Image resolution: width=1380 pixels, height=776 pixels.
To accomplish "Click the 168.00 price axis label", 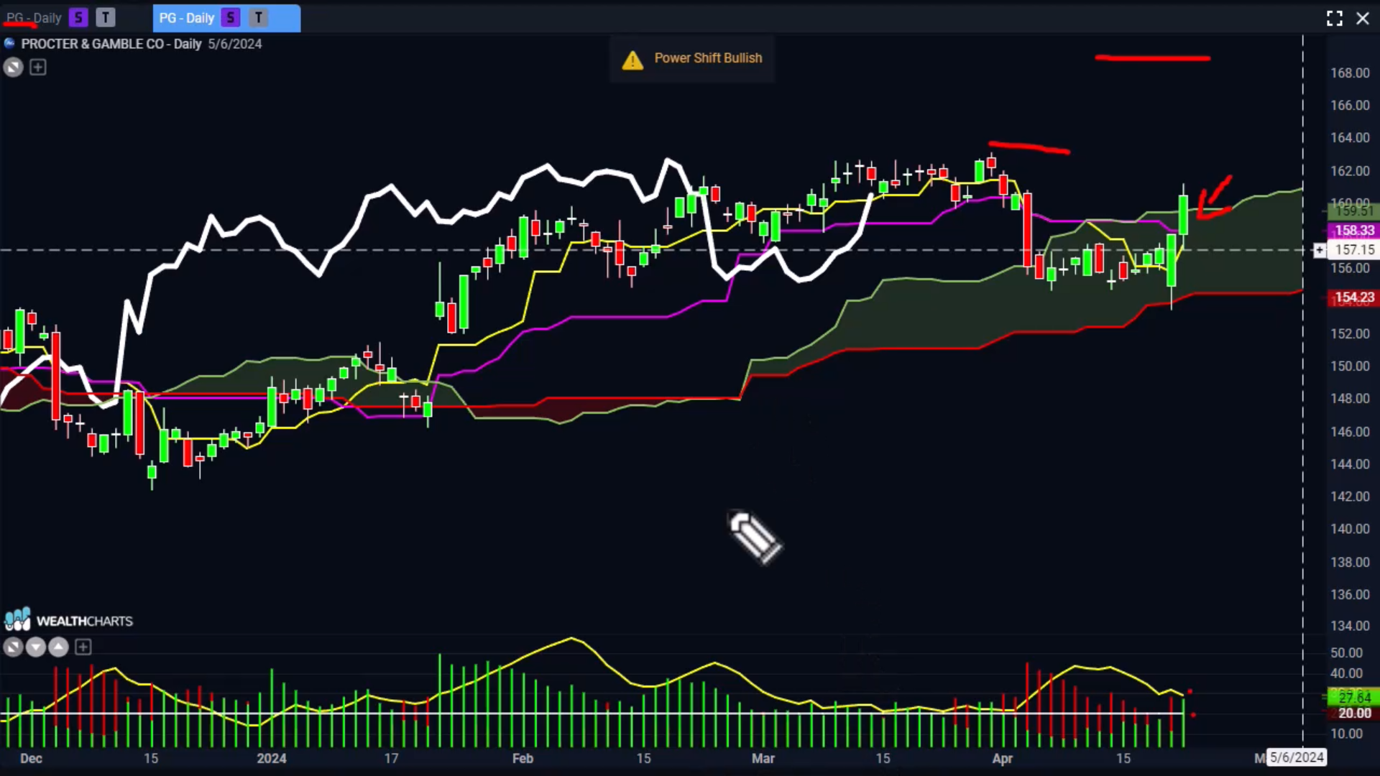I will pyautogui.click(x=1350, y=73).
